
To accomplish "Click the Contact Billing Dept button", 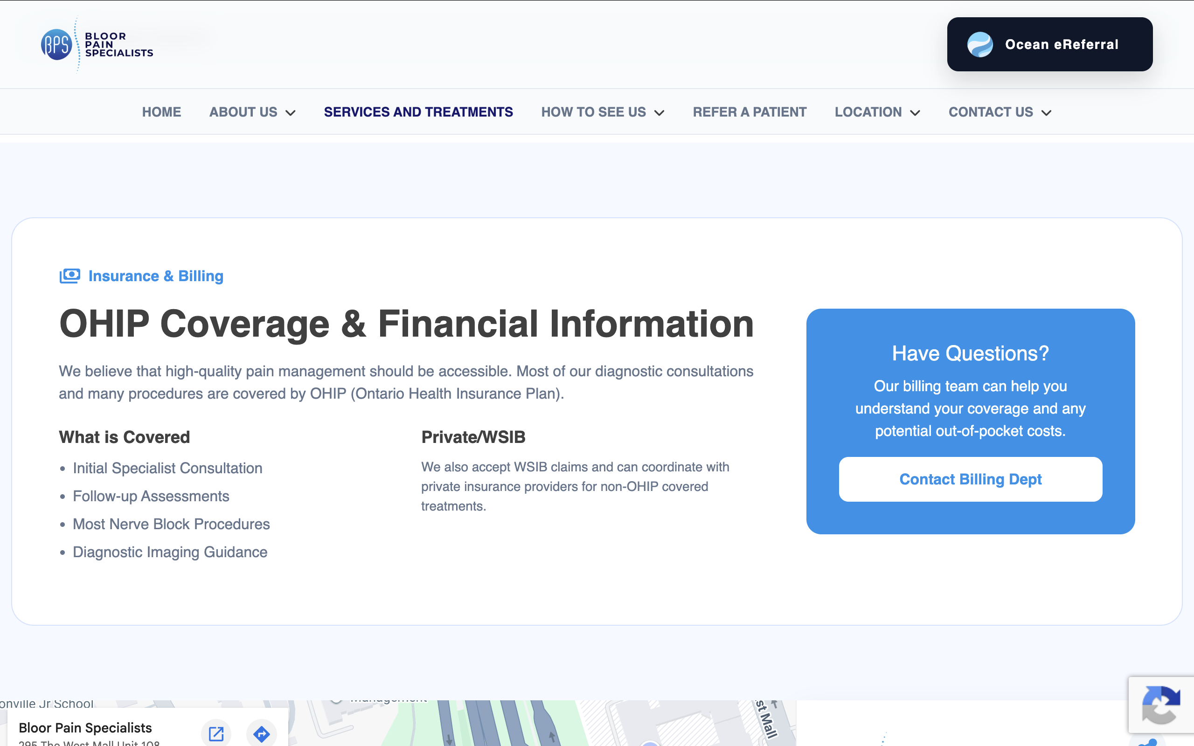I will pyautogui.click(x=971, y=479).
